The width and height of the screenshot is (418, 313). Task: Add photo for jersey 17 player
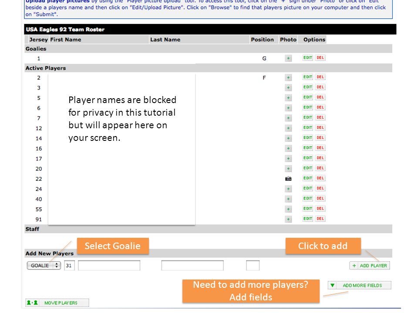(x=288, y=159)
